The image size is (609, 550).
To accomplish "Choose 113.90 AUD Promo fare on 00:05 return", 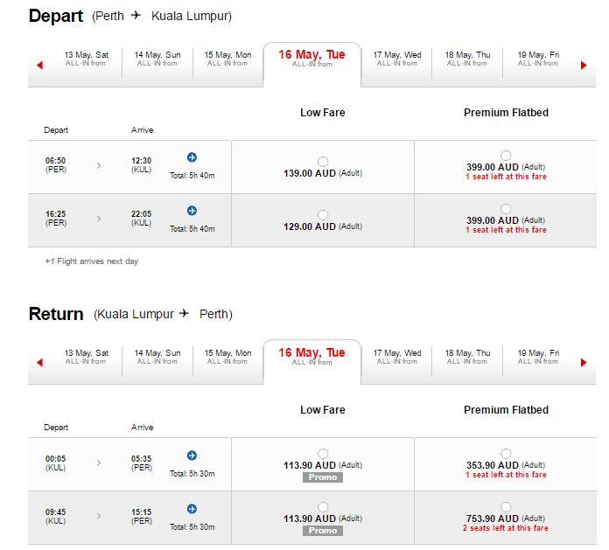I will [323, 453].
